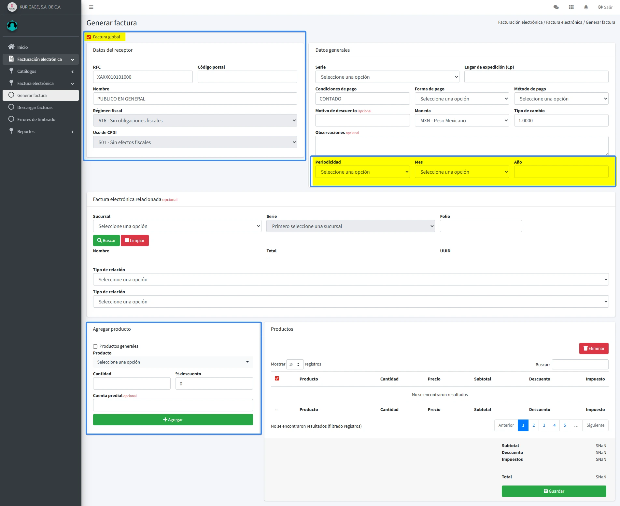Open Descargar facturas in sidebar
620x506 pixels.
tap(35, 107)
